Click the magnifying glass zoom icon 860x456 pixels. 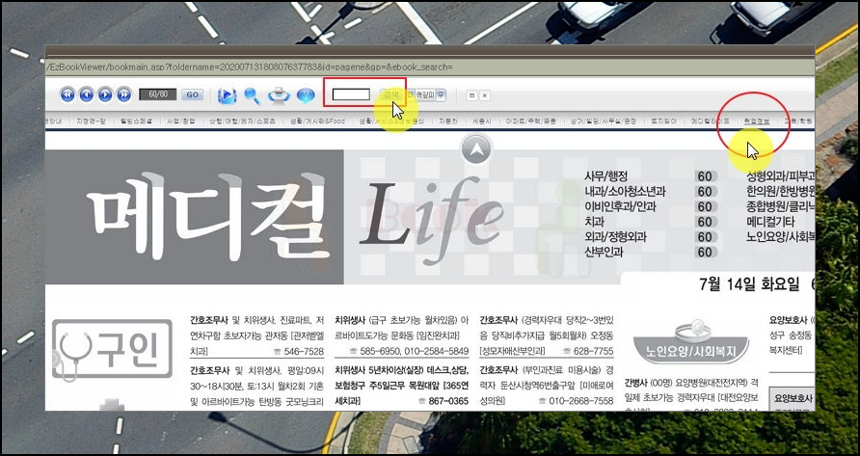tap(253, 95)
